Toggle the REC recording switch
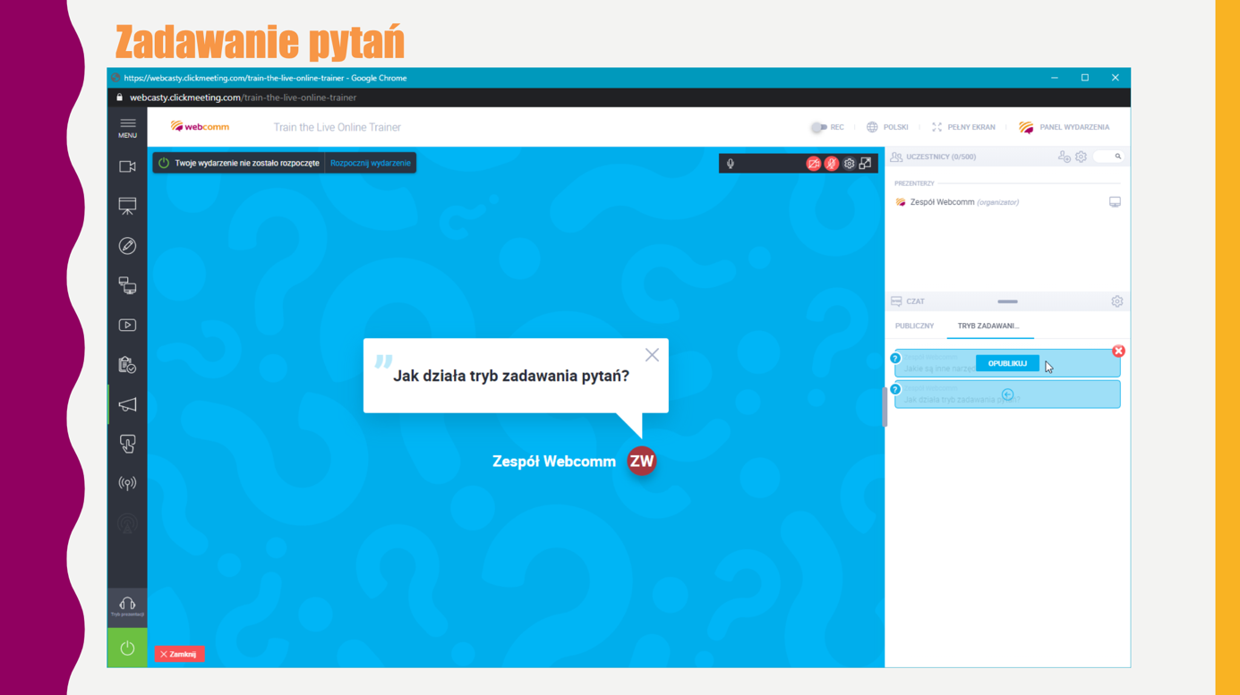 point(818,127)
